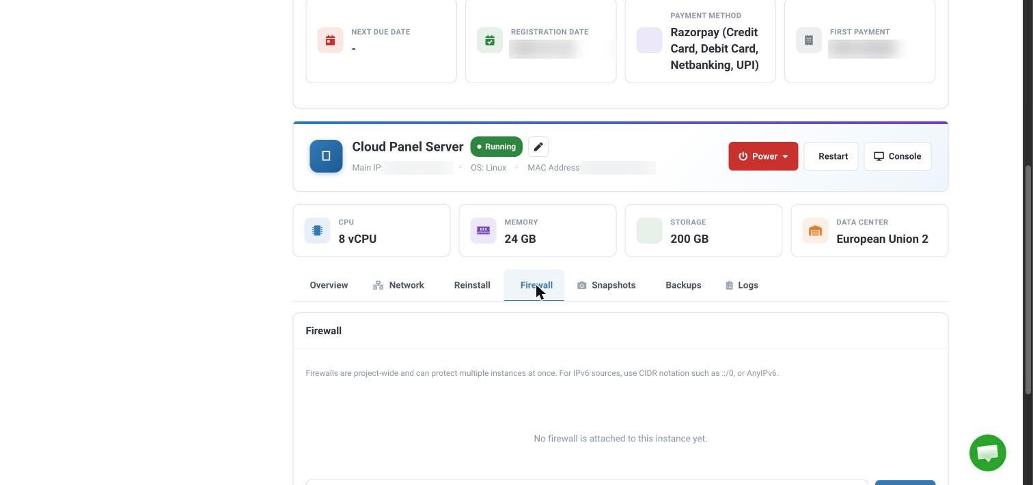
Task: Click the green Registration Date calendar icon
Action: [490, 40]
